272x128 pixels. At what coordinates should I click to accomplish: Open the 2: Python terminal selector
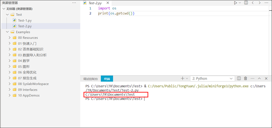click(x=212, y=78)
